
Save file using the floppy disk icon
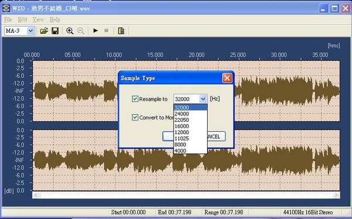[55, 30]
